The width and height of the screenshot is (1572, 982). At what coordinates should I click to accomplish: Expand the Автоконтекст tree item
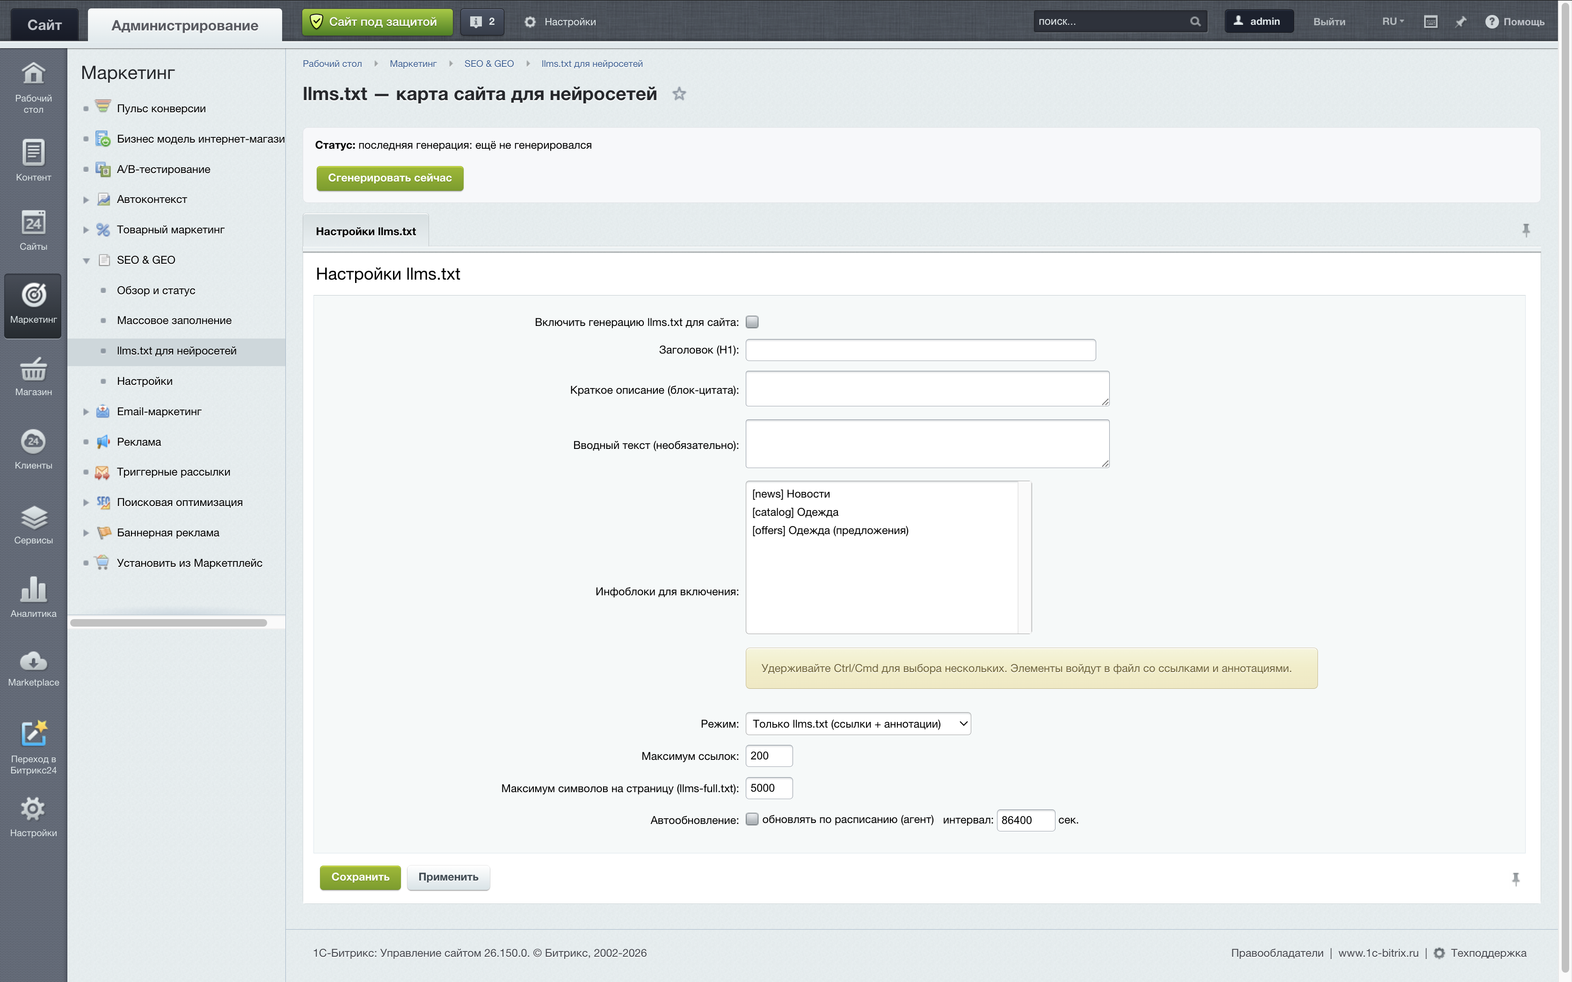86,200
